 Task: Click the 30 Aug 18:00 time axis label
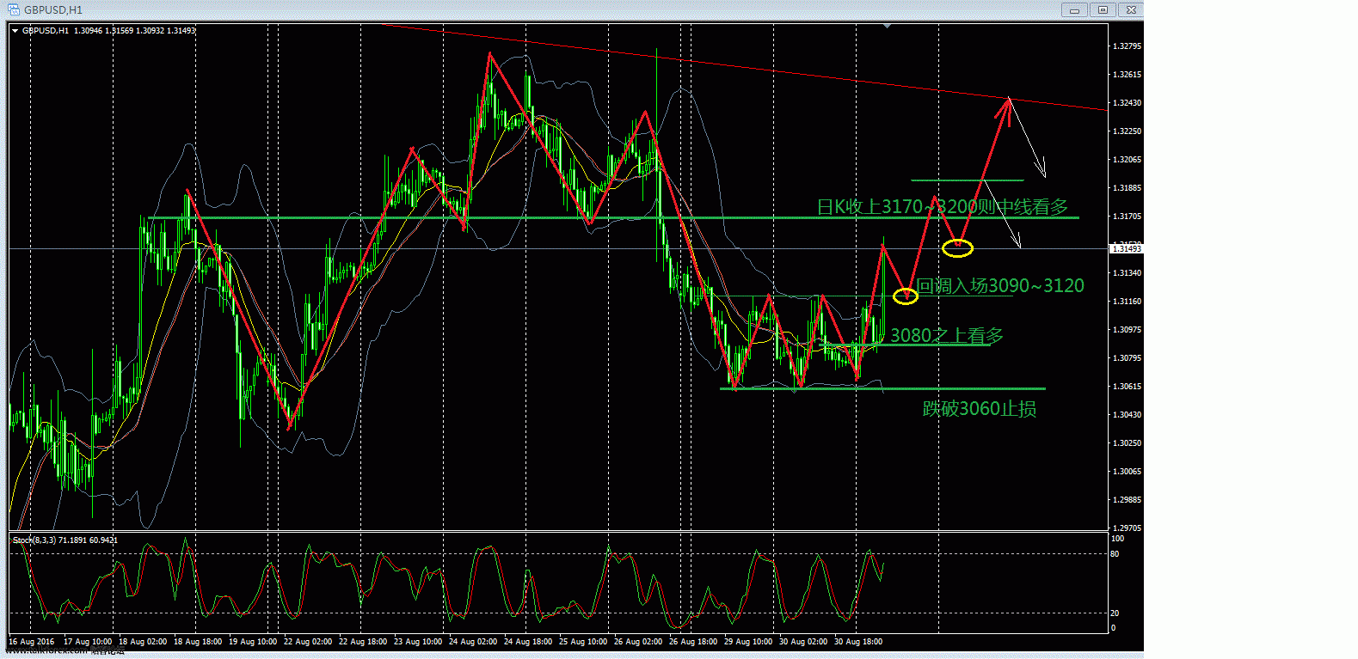point(858,642)
